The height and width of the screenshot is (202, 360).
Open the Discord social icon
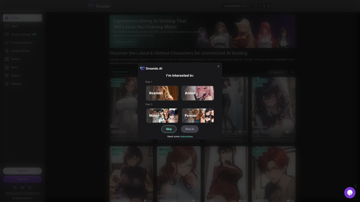(x=22, y=187)
